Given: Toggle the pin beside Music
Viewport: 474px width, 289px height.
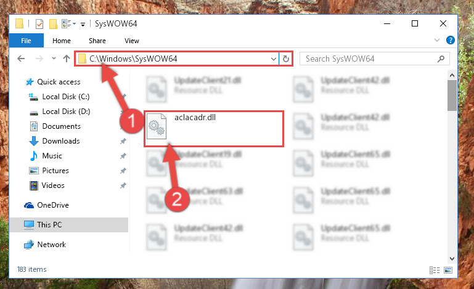Looking at the screenshot, I should (123, 156).
